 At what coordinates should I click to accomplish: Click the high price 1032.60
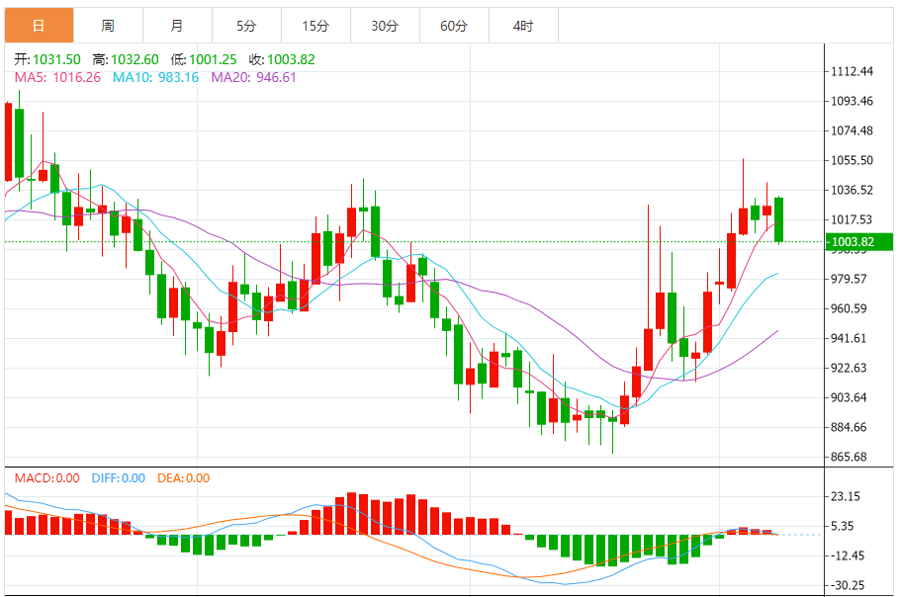pos(135,59)
